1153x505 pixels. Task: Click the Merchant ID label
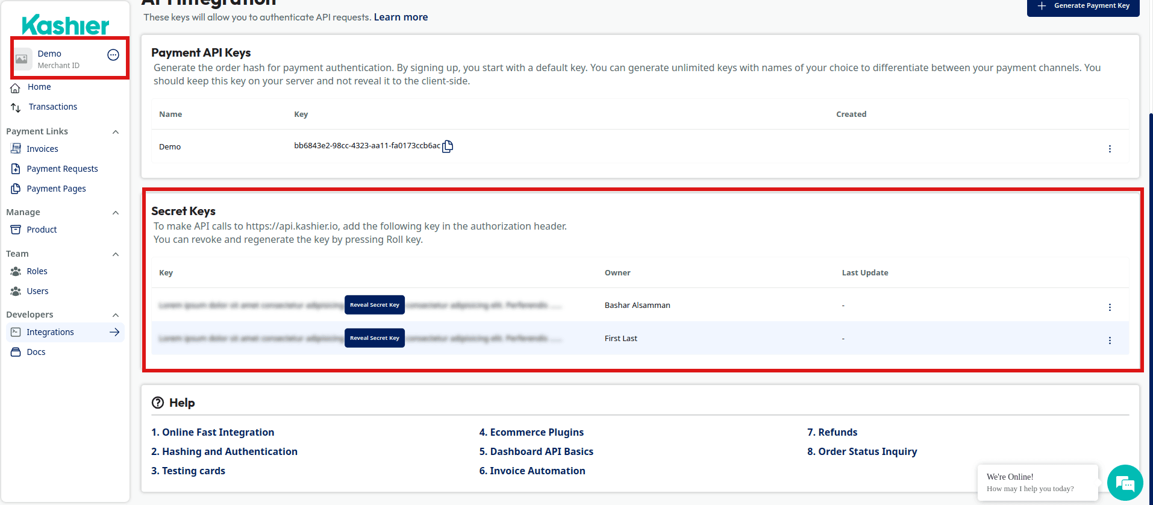tap(58, 66)
